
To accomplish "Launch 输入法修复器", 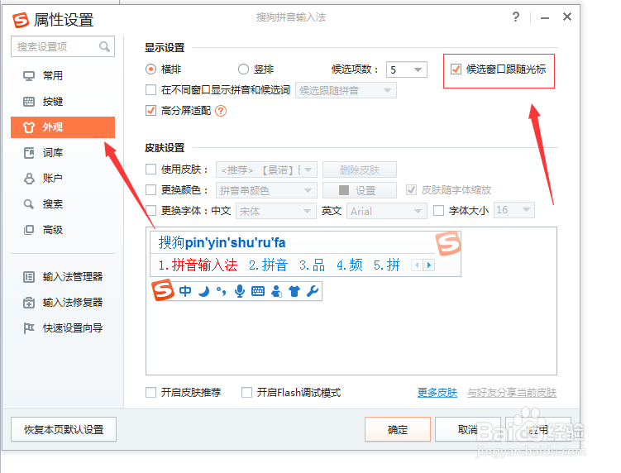I will tap(63, 303).
